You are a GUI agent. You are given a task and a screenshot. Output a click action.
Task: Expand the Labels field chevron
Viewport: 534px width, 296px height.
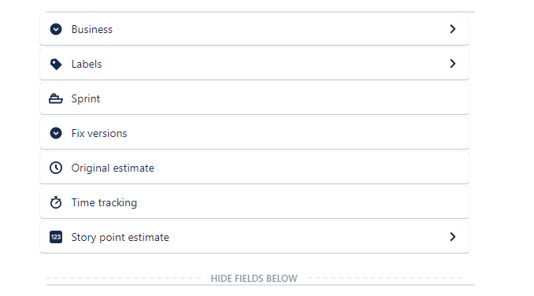point(453,64)
